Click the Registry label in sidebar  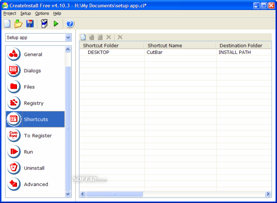[34, 103]
